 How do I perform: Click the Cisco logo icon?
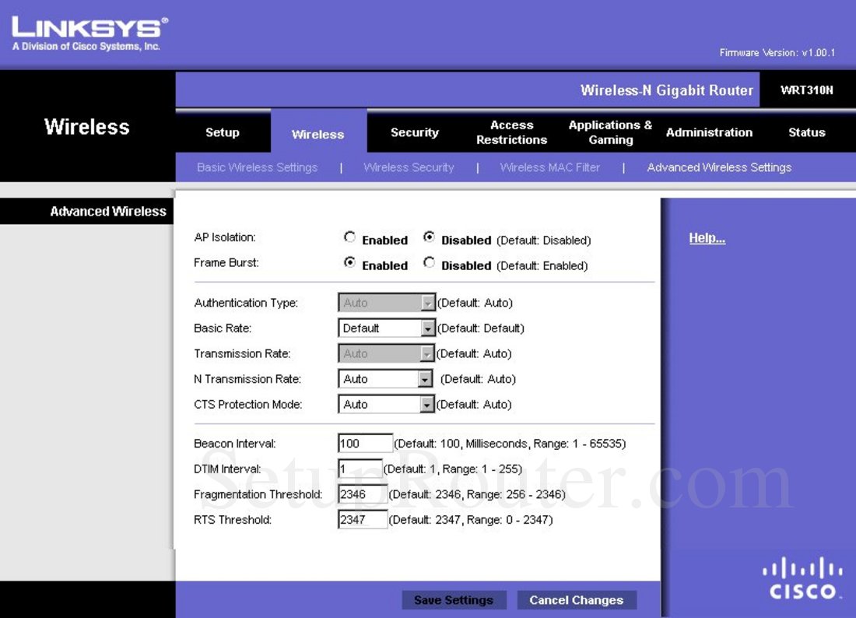tap(801, 576)
